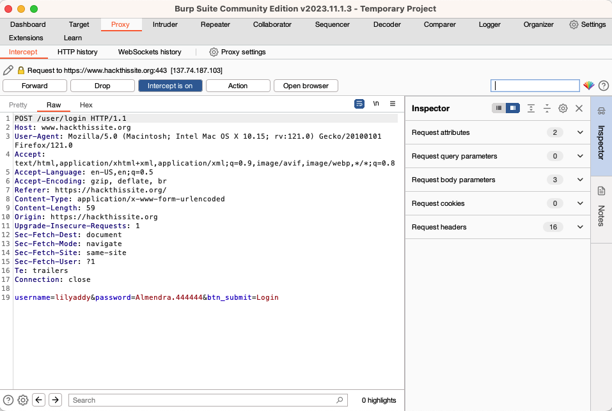This screenshot has width=612, height=411.
Task: Click the expand-all icon in the Inspector header
Action: [530, 108]
